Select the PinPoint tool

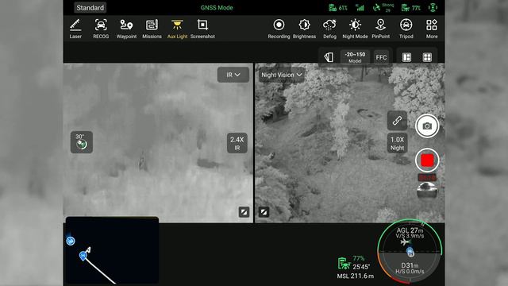click(x=381, y=29)
